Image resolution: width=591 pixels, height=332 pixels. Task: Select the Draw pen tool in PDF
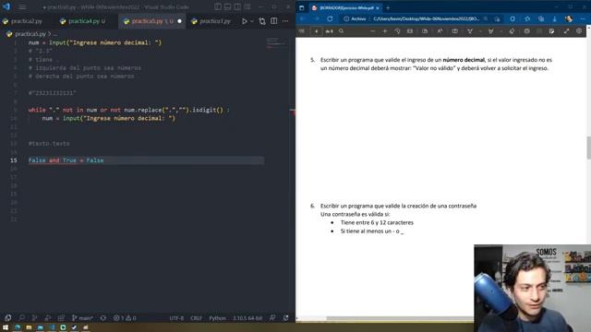[470, 31]
